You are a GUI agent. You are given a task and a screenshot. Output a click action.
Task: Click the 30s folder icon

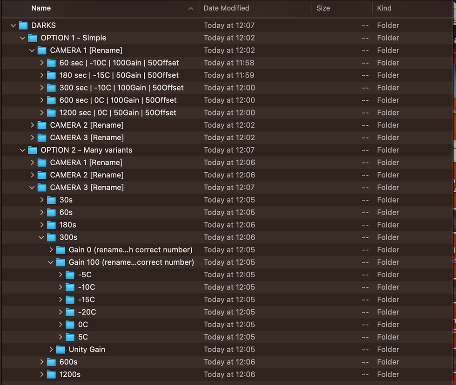pos(51,200)
